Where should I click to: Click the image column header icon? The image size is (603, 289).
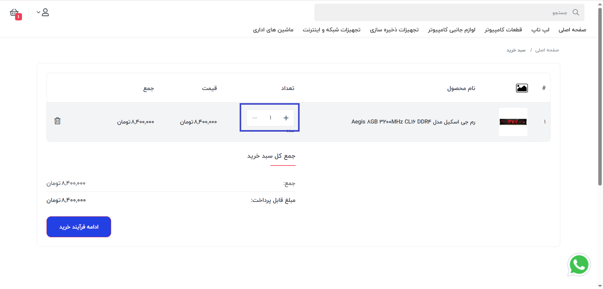[522, 88]
